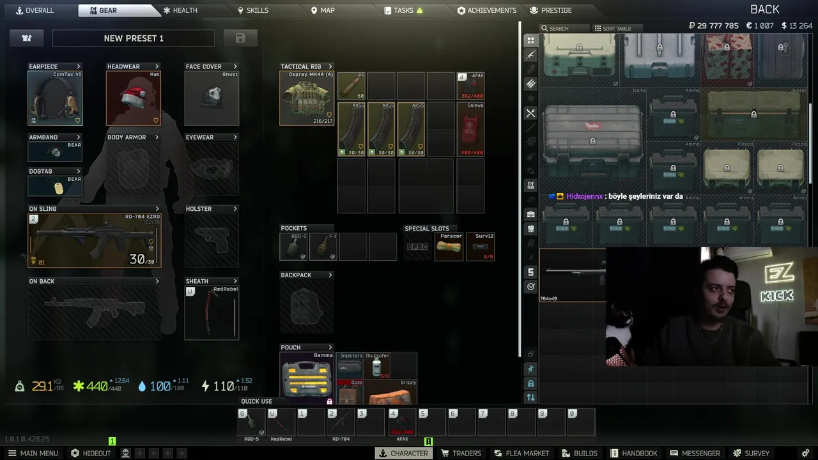Select the AFAK medkit in rig
818x460 pixels.
click(470, 86)
